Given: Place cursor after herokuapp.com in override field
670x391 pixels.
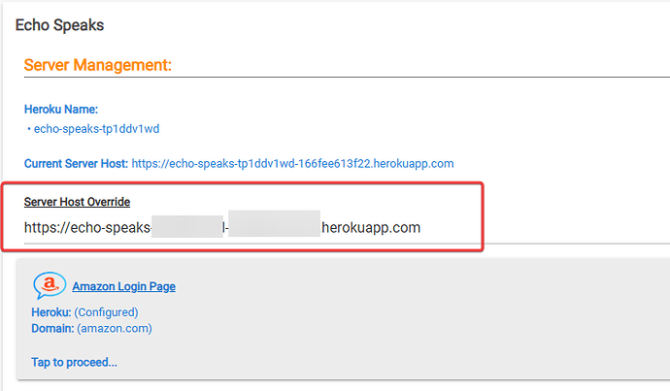Looking at the screenshot, I should point(421,228).
